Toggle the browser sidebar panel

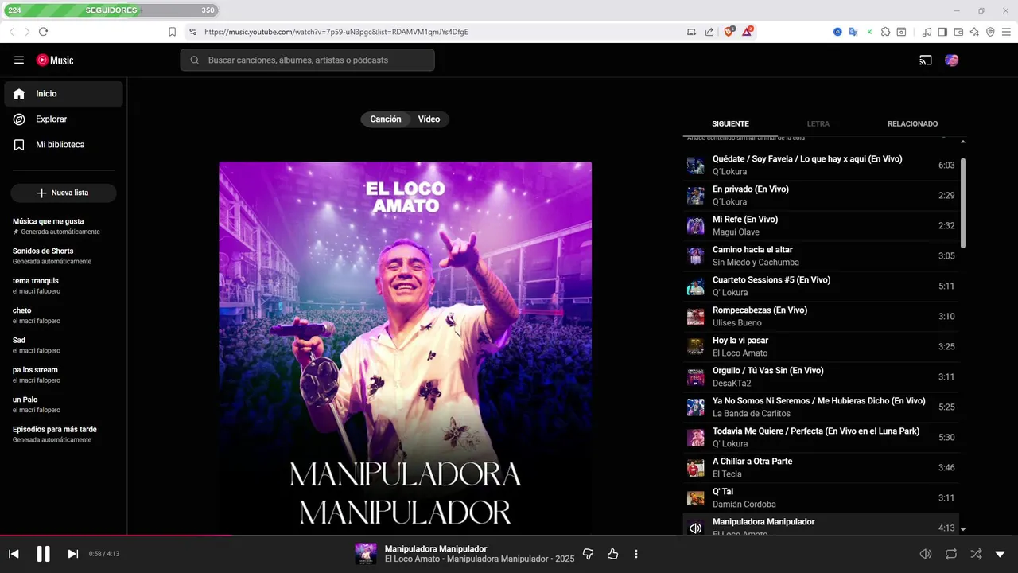pos(942,32)
